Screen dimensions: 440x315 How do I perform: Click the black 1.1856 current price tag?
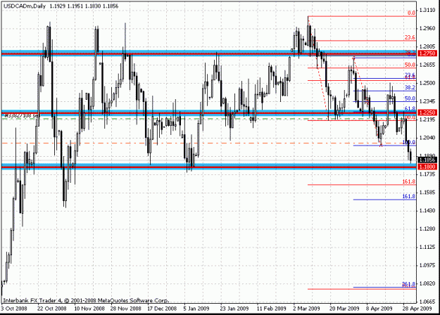pyautogui.click(x=427, y=160)
